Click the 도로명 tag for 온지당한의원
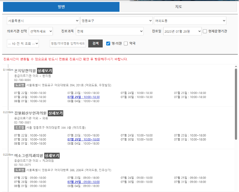This screenshot has height=192, width=239. 20,85
